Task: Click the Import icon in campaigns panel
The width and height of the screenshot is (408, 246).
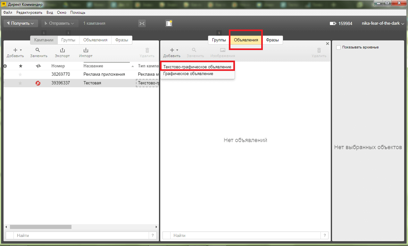Action: (86, 50)
